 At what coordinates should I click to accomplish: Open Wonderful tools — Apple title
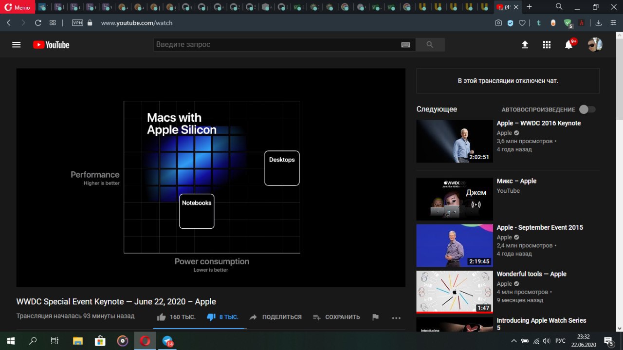pos(531,274)
